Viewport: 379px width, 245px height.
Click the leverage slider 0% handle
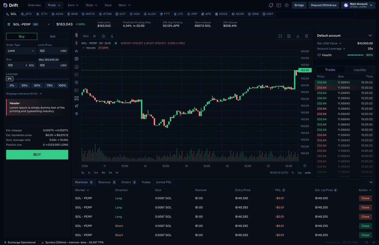[x=9, y=79]
